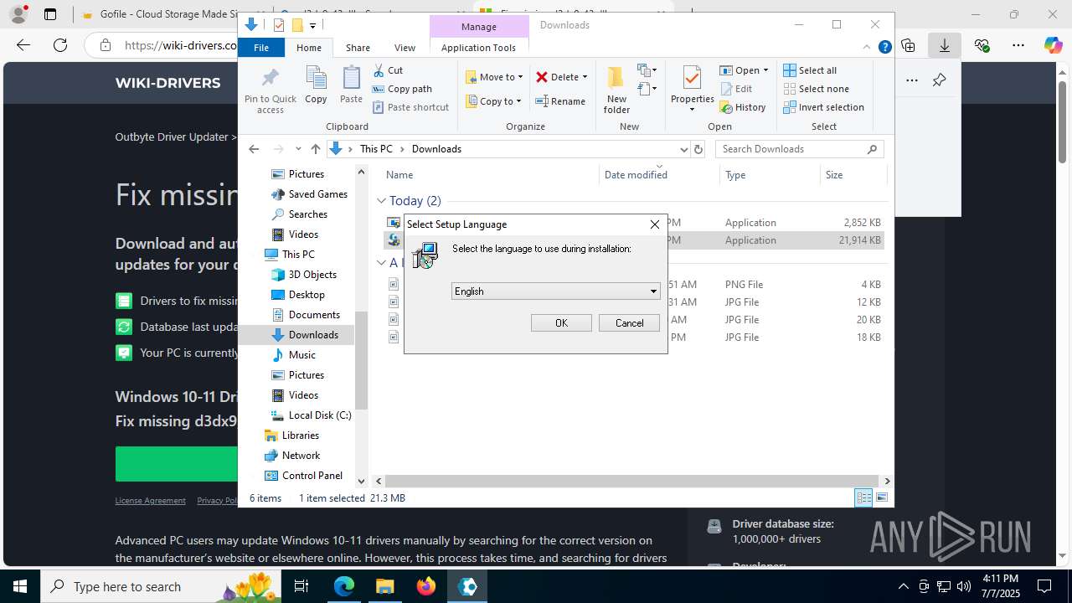Collapse the Explorer ribbon
Screen dimensions: 1072x603
click(867, 48)
